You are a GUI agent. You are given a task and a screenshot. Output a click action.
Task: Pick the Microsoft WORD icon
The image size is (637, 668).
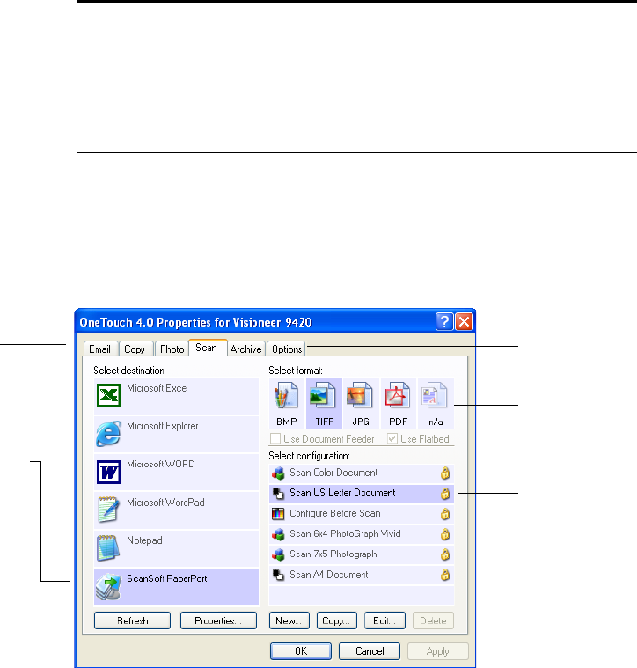108,472
